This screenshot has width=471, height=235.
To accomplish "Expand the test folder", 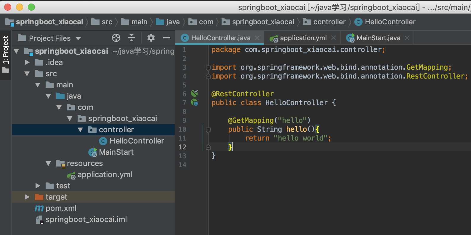I will pyautogui.click(x=38, y=186).
